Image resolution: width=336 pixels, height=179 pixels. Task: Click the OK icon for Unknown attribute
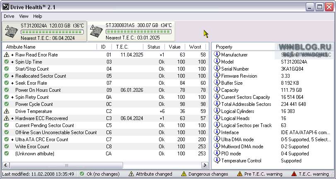pyautogui.click(x=7, y=153)
